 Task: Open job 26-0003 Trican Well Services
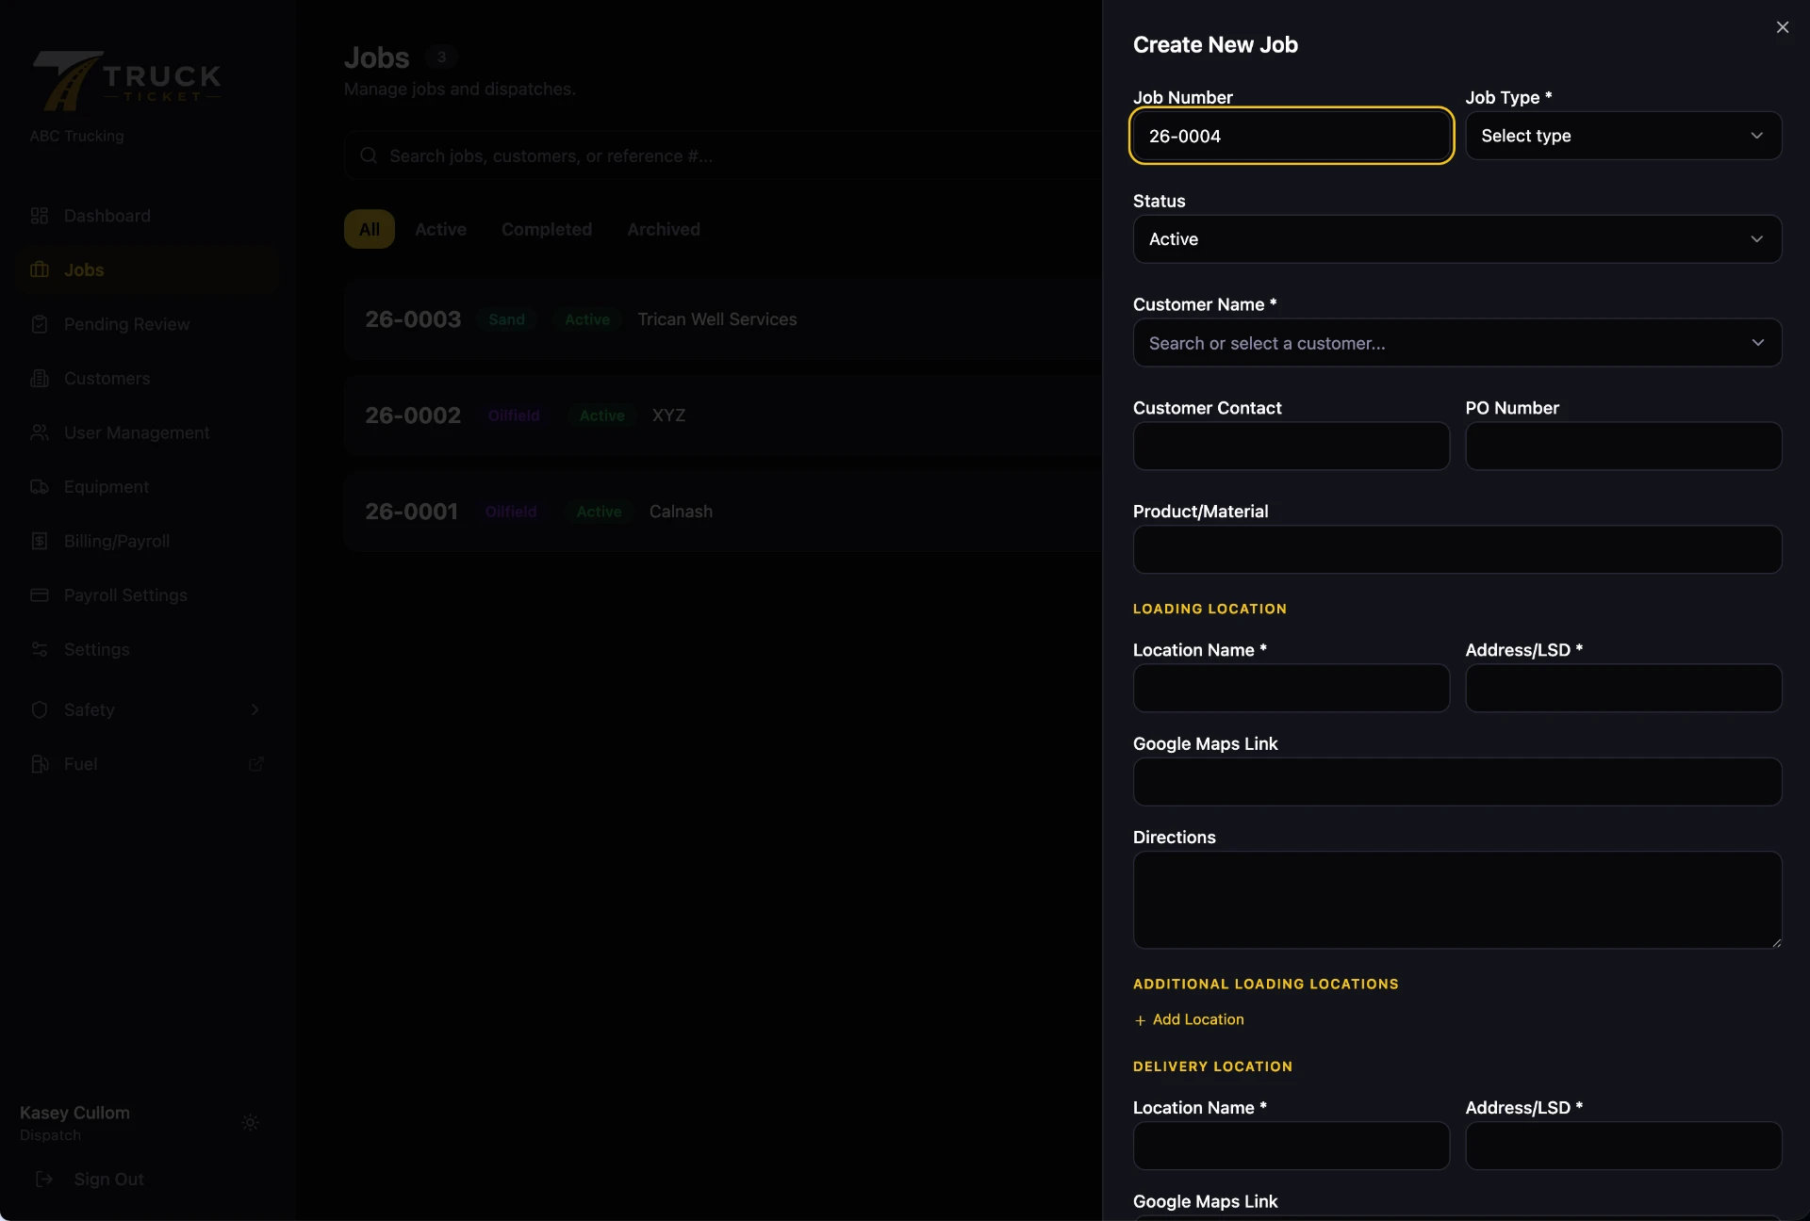click(x=723, y=319)
